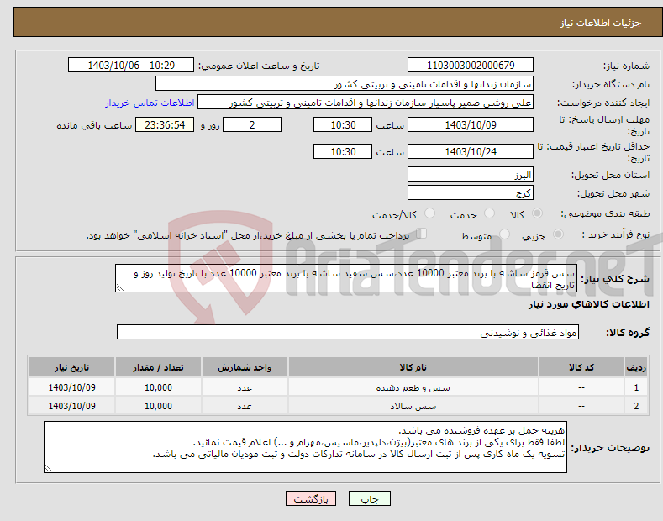Click the 1403/10/09 date in row 2
Screen dimensions: 663x521
click(72, 406)
